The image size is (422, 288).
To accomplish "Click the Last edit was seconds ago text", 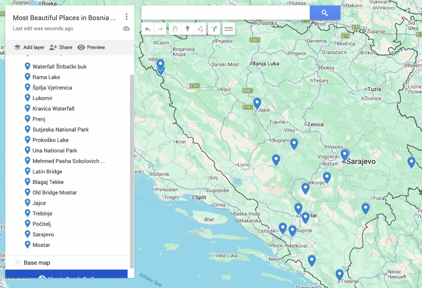I will (x=43, y=28).
